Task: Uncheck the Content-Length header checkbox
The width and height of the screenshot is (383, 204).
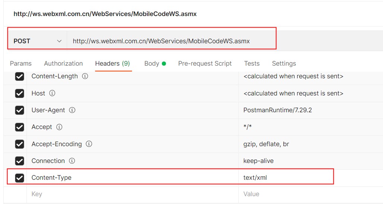Action: (x=19, y=76)
